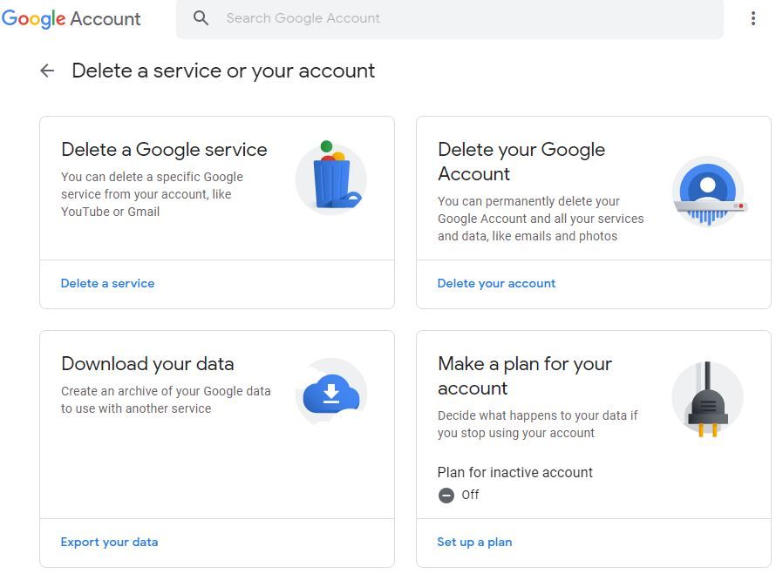The image size is (783, 587).
Task: Open Delete a service
Action: point(107,283)
